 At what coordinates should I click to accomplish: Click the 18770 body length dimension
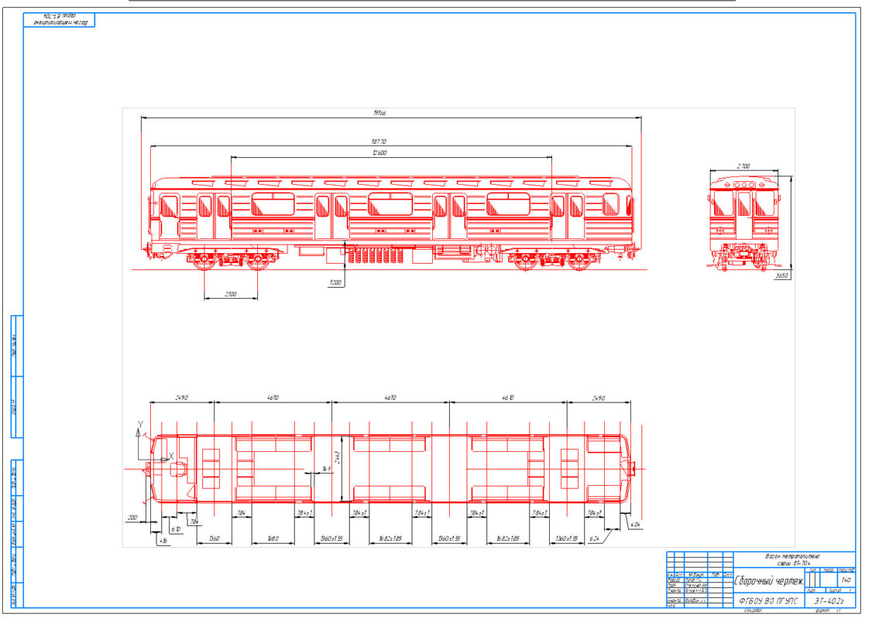379,142
